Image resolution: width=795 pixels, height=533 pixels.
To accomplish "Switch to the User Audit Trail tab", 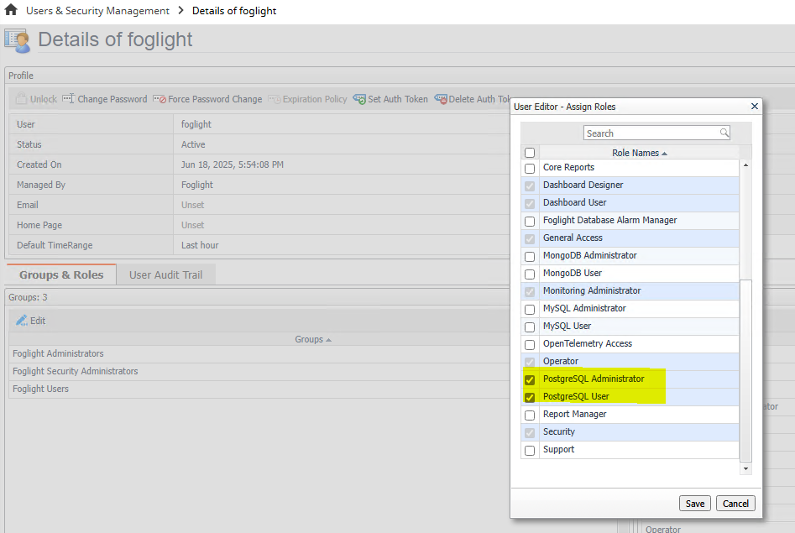I will point(165,274).
